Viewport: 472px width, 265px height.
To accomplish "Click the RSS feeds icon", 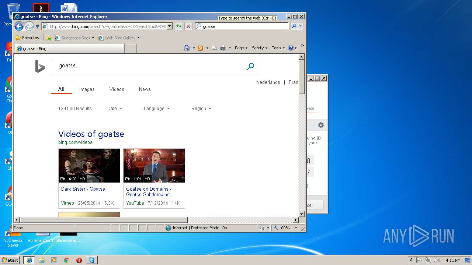I will (200, 48).
